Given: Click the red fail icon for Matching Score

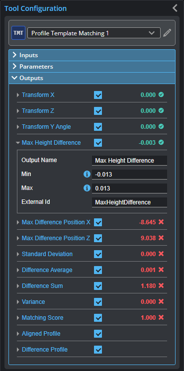Looking at the screenshot, I should click(161, 317).
